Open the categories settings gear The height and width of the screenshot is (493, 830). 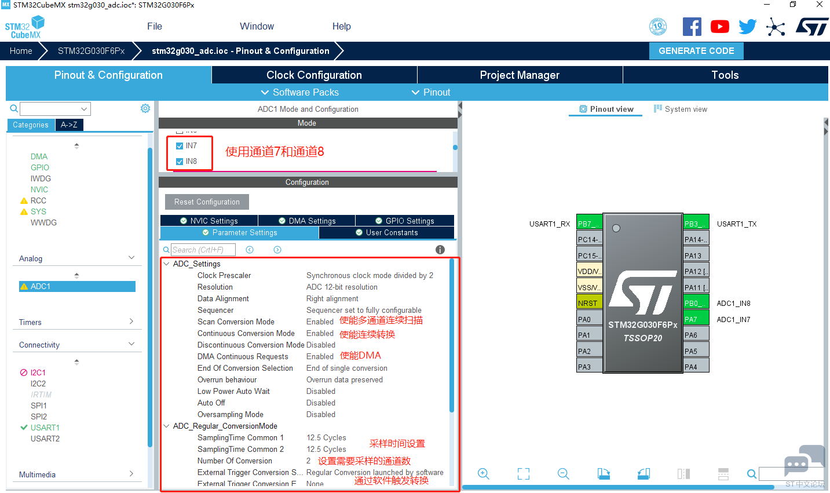click(x=145, y=108)
